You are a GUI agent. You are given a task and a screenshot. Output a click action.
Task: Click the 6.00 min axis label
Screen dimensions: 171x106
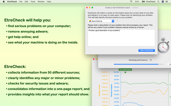pyautogui.click(x=105, y=91)
